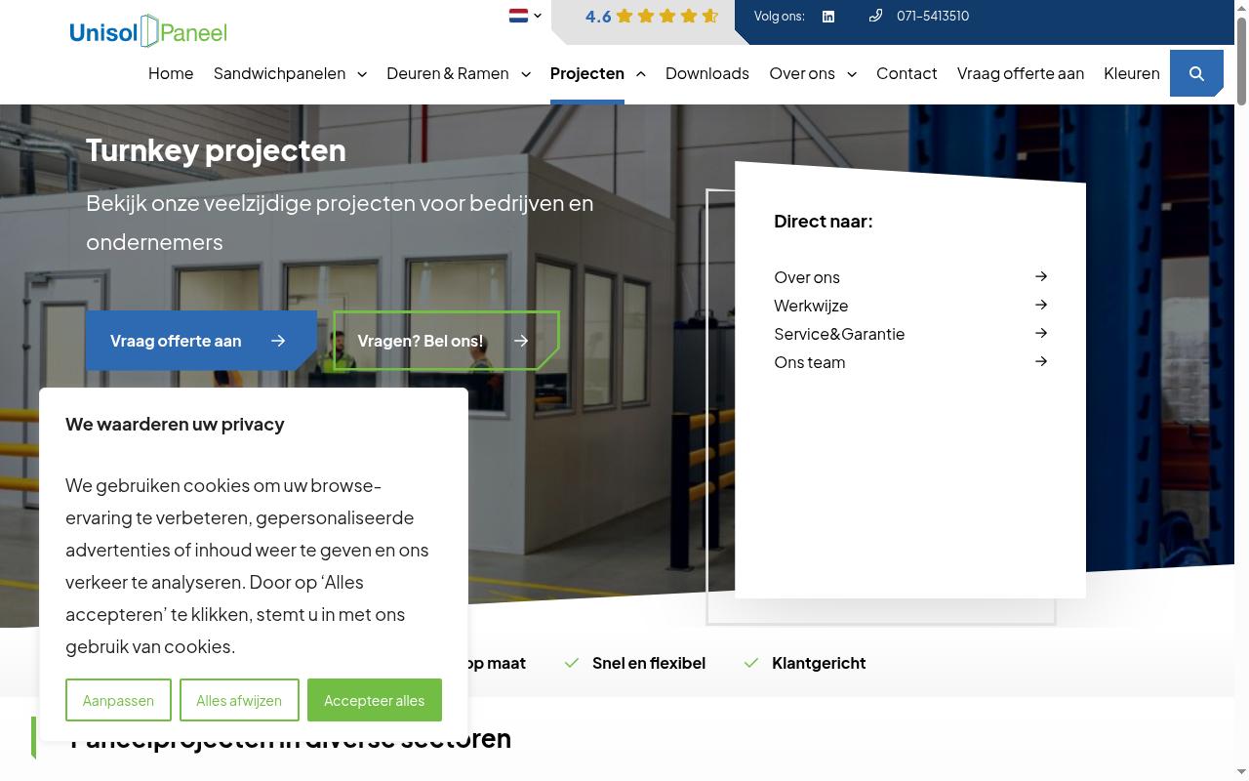Image resolution: width=1249 pixels, height=781 pixels.
Task: Click the arrow beside Ons team
Action: [1041, 361]
